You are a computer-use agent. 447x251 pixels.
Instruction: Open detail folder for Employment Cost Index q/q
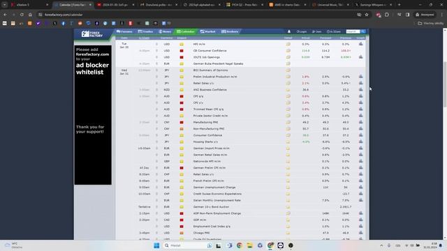click(x=288, y=226)
